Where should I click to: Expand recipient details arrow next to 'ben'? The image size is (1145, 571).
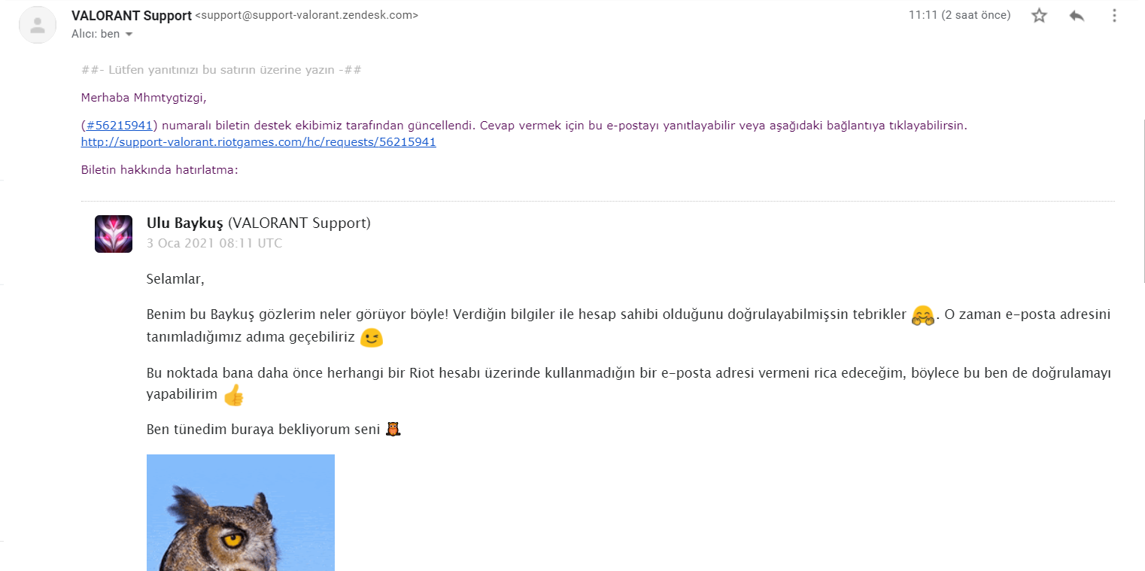[129, 35]
